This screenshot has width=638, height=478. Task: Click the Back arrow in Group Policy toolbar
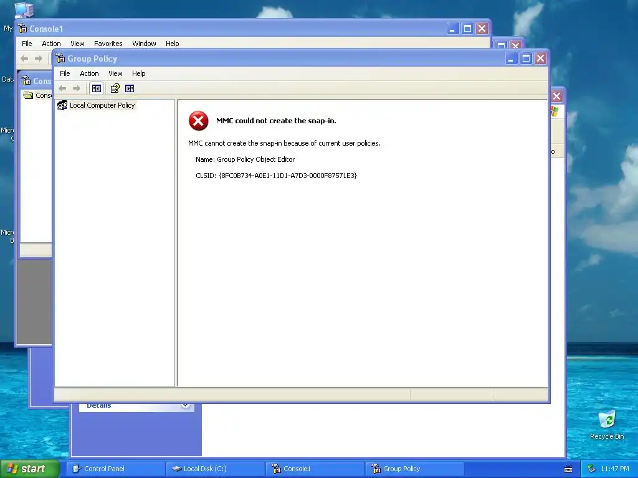pyautogui.click(x=62, y=88)
